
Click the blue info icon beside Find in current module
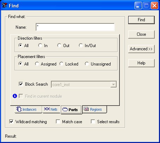point(15,96)
